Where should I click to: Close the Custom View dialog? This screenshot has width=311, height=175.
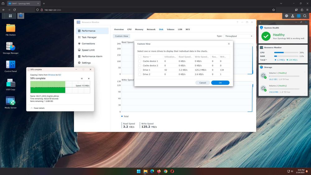tap(229, 44)
